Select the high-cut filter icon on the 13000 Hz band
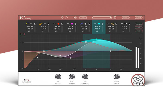Image resolution: width=163 pixels, height=101 pixels. 126,24
